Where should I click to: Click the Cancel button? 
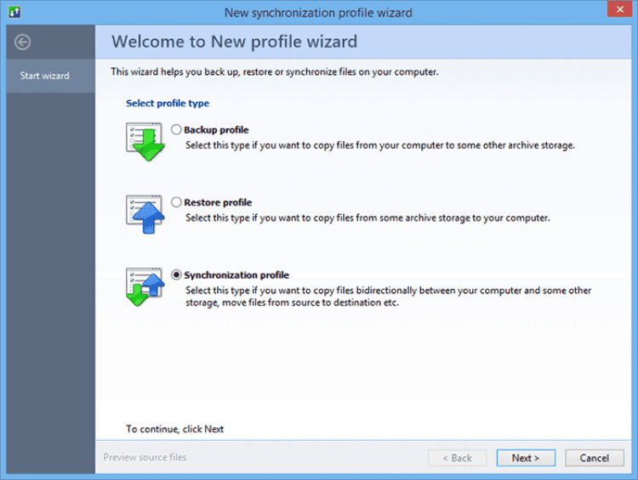tap(594, 458)
